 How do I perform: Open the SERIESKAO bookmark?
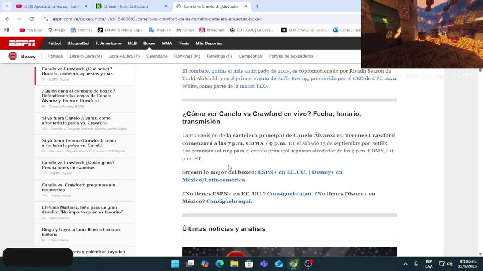click(x=304, y=30)
